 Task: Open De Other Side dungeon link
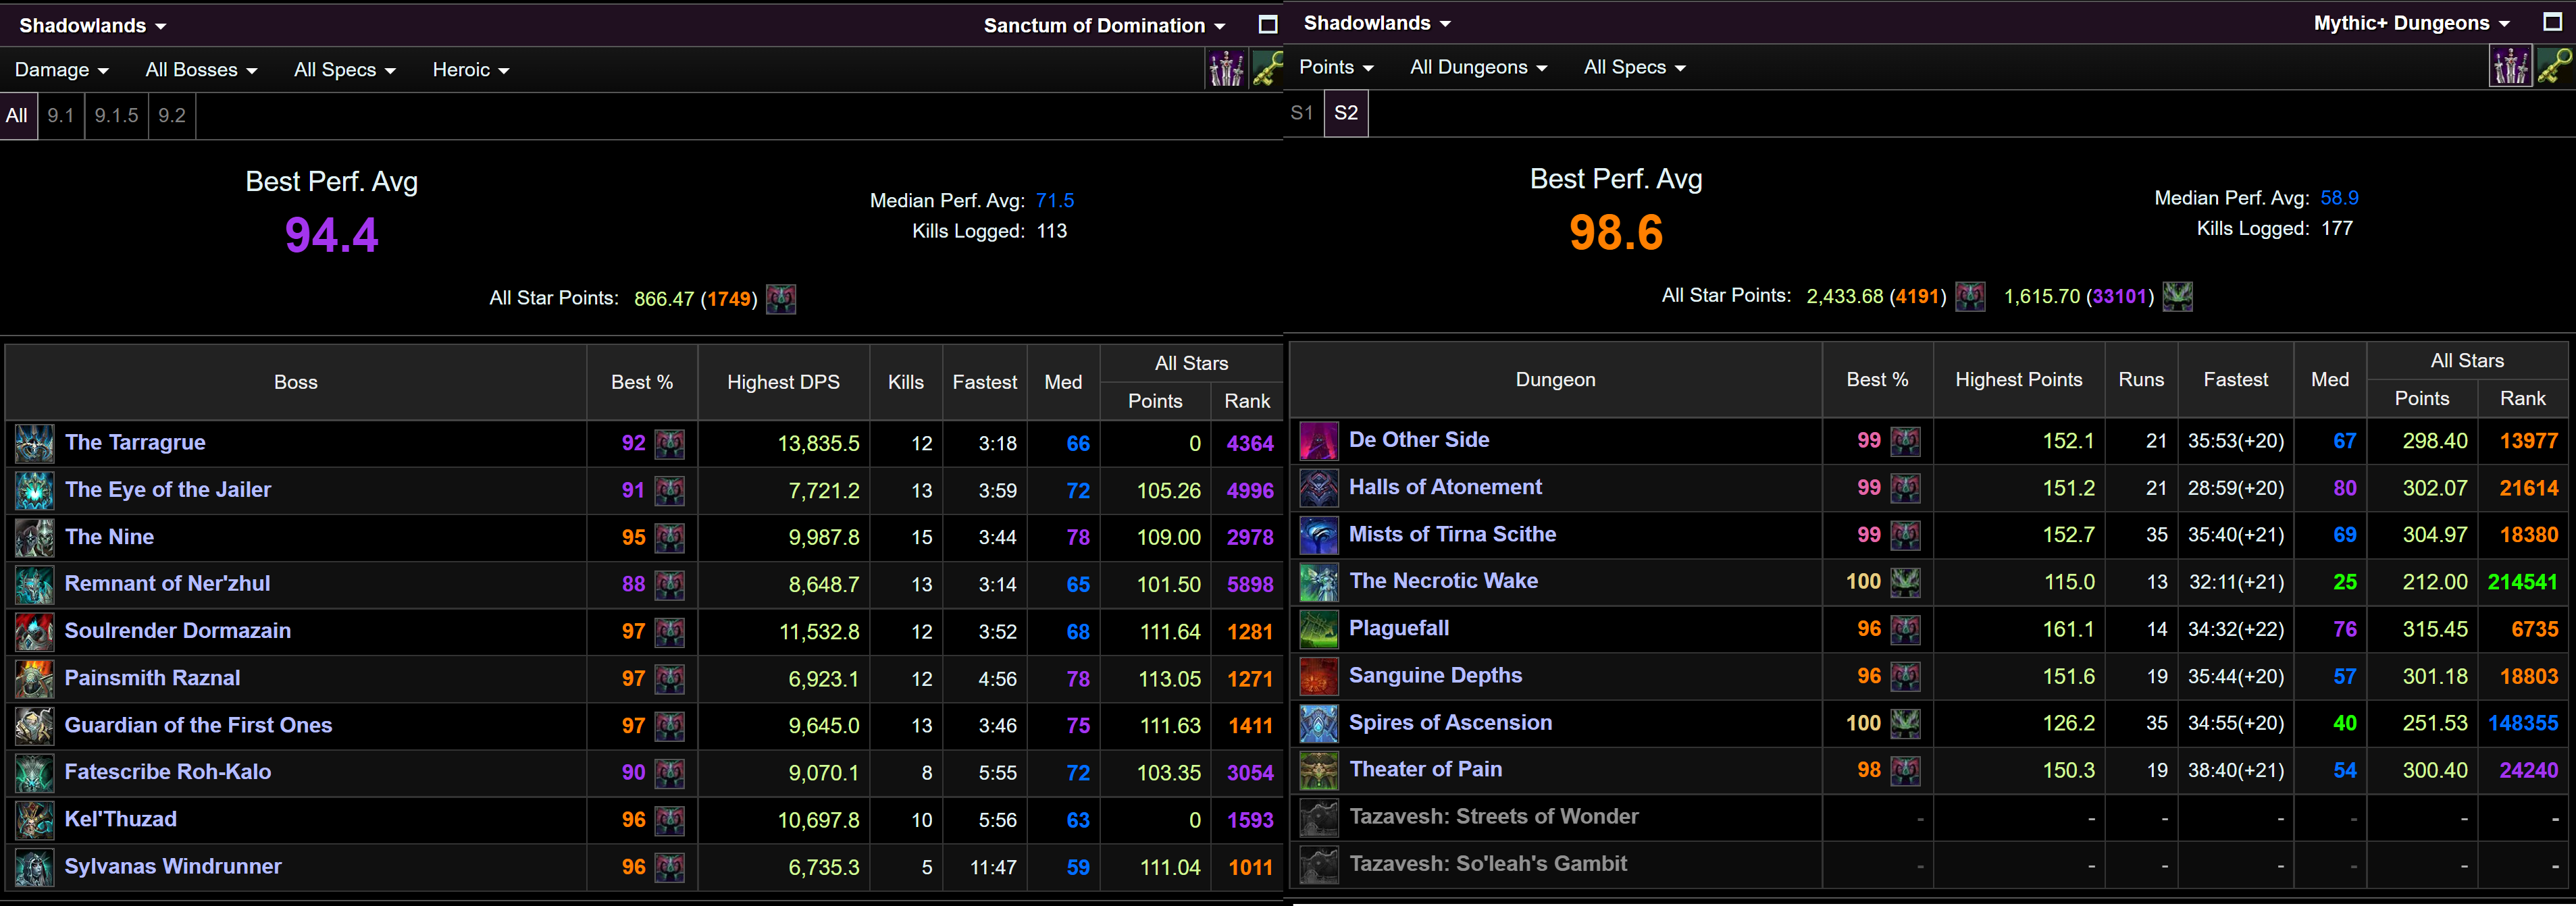(x=1419, y=439)
